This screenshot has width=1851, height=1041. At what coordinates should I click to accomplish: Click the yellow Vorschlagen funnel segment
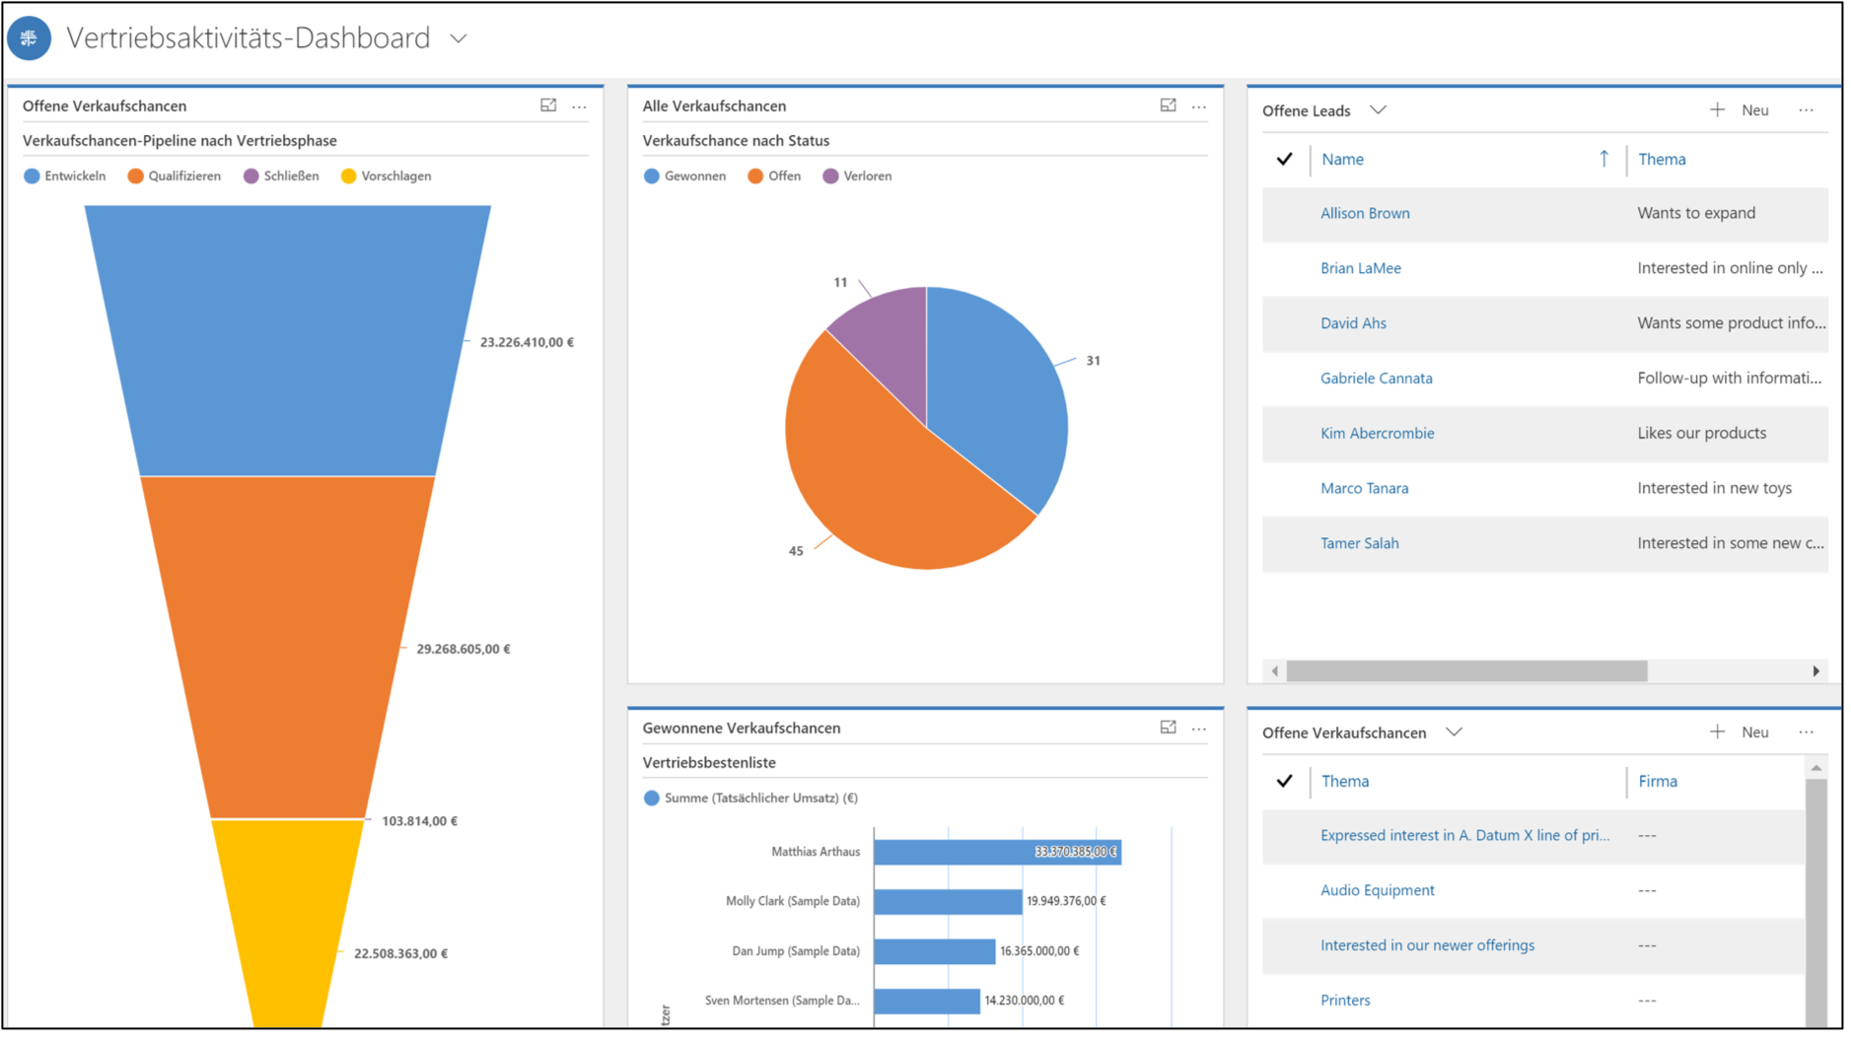pyautogui.click(x=288, y=923)
